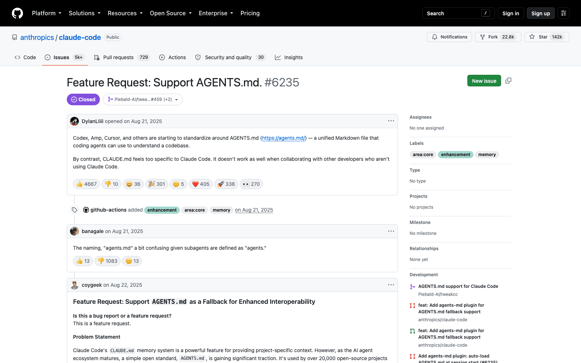Click DylanLIiii's avatar
The height and width of the screenshot is (363, 581).
point(74,121)
